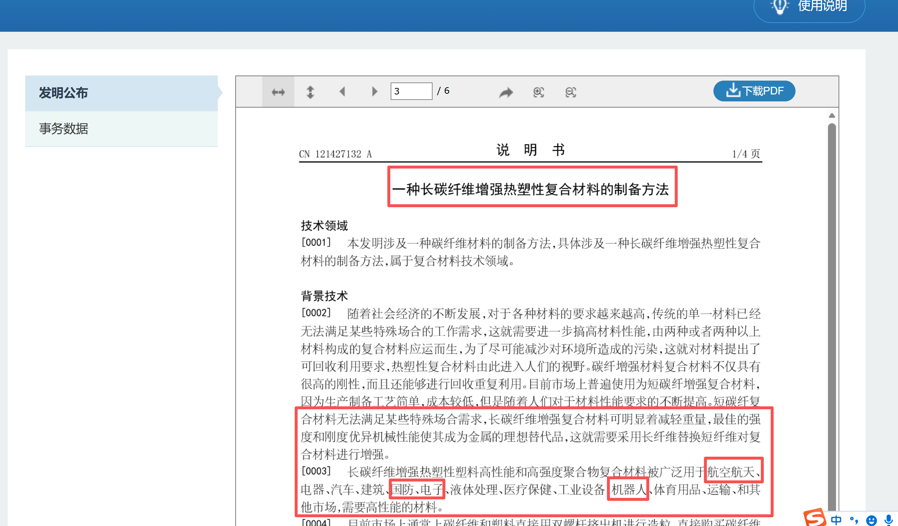This screenshot has width=898, height=526.
Task: Click the fit-to-width arrows icon
Action: tap(278, 92)
